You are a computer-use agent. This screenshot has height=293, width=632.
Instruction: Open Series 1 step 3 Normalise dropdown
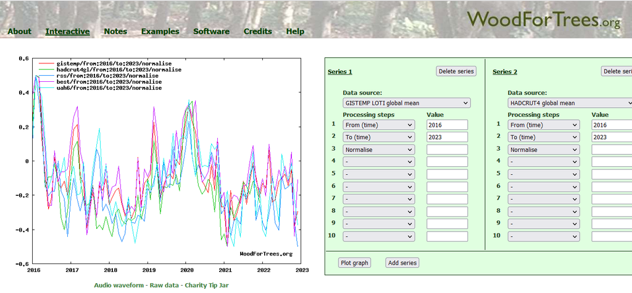pos(378,150)
